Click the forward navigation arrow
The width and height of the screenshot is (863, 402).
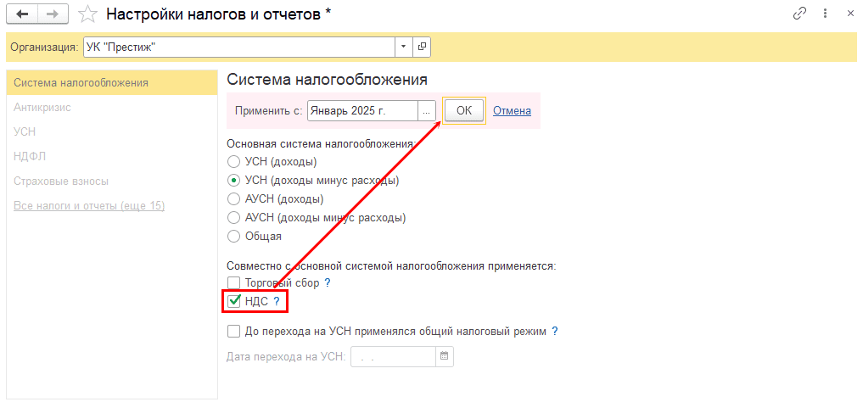tap(53, 14)
